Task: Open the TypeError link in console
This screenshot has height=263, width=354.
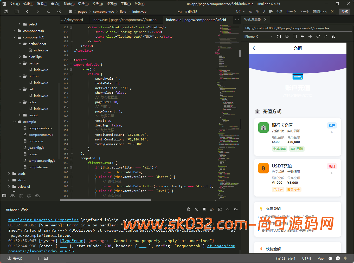Action: [73, 241]
